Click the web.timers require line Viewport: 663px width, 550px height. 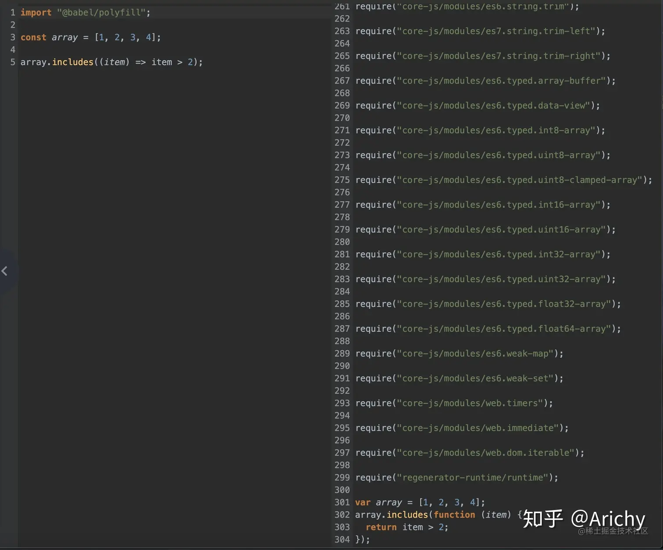point(454,403)
